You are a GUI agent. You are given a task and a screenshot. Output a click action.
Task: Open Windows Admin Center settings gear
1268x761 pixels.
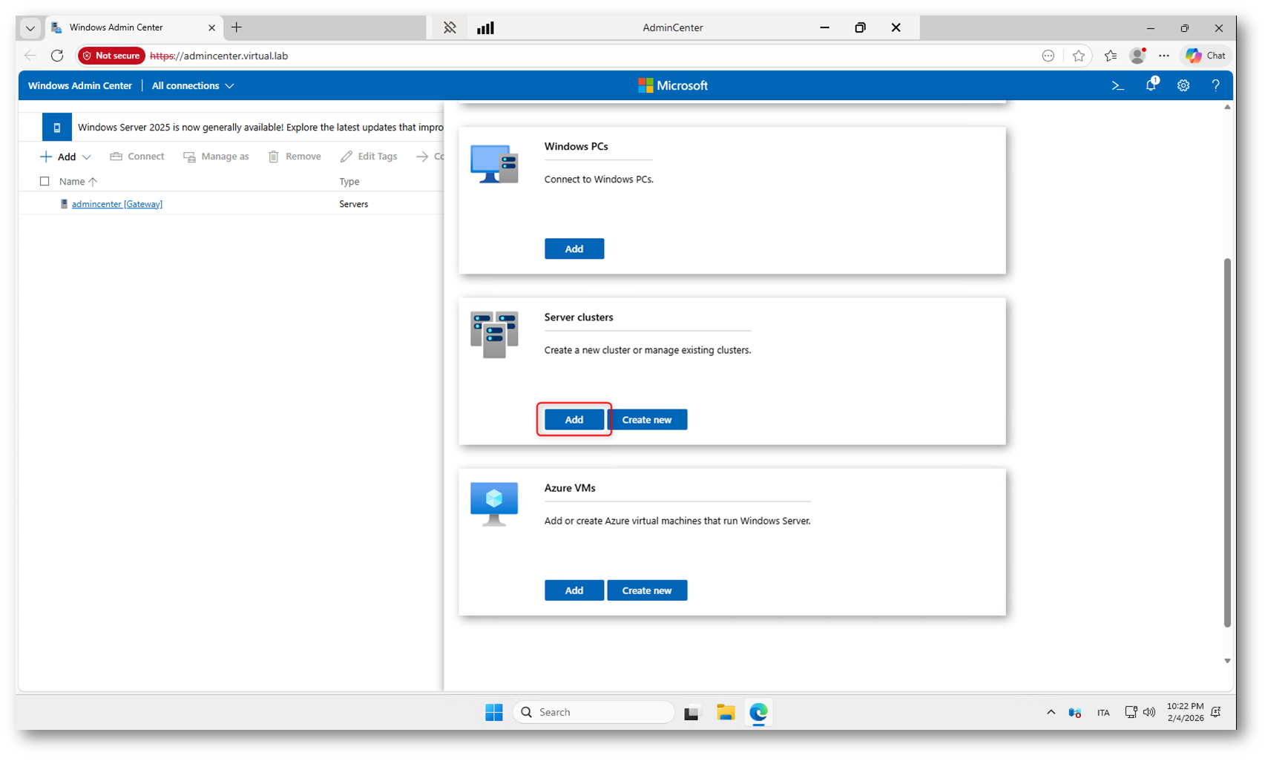[1183, 86]
